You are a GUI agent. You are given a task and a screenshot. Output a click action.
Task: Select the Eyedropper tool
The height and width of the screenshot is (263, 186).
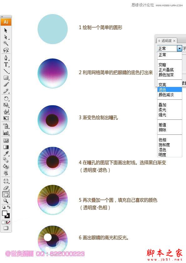(x=6, y=154)
